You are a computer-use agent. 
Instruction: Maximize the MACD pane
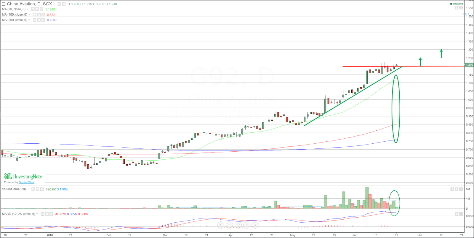point(461,214)
